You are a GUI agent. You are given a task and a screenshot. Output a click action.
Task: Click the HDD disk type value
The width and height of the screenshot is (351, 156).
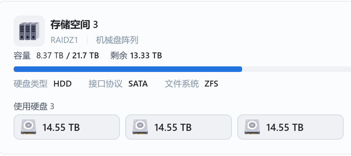pos(63,84)
